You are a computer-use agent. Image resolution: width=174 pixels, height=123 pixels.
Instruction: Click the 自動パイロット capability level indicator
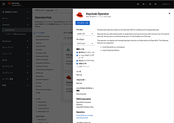pyautogui.click(x=77, y=67)
